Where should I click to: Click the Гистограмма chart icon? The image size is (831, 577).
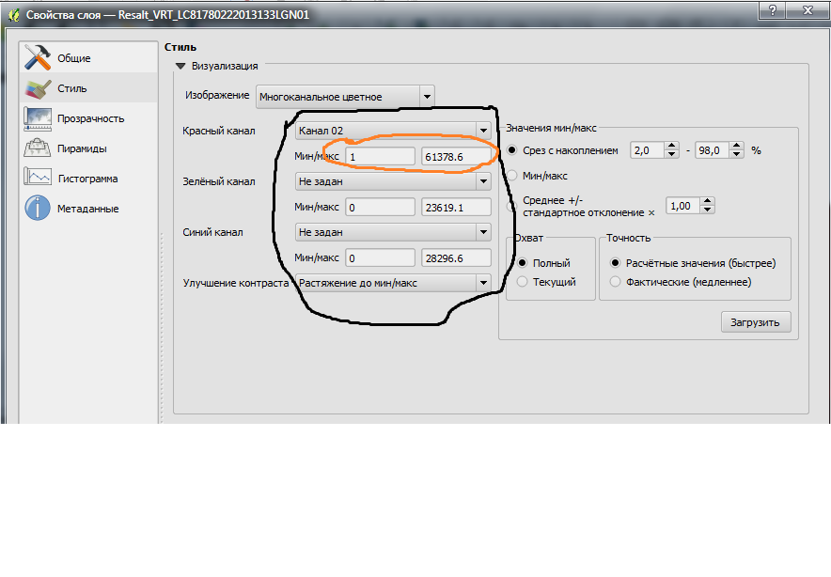click(x=37, y=178)
